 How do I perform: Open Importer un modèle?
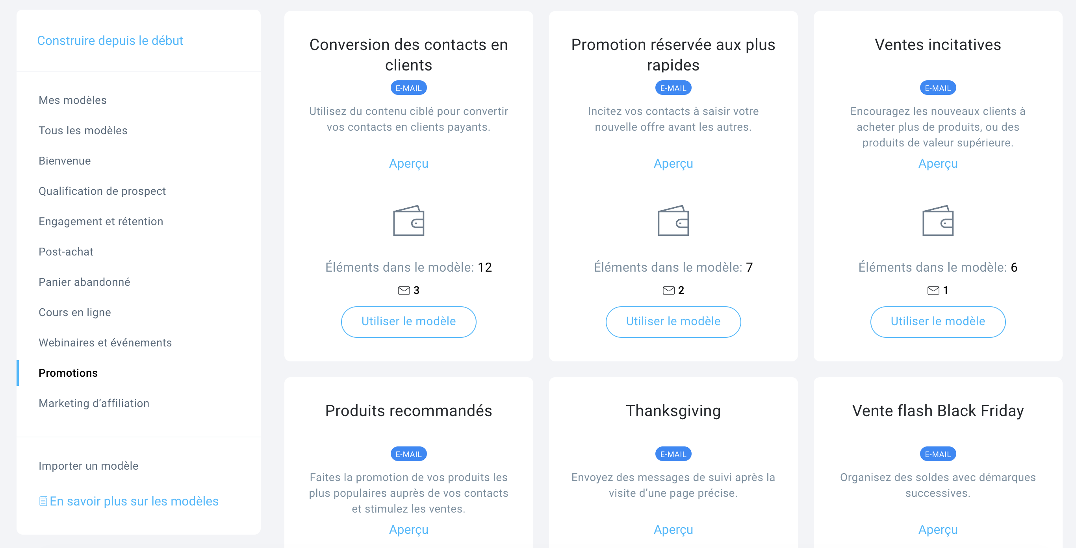pyautogui.click(x=88, y=466)
